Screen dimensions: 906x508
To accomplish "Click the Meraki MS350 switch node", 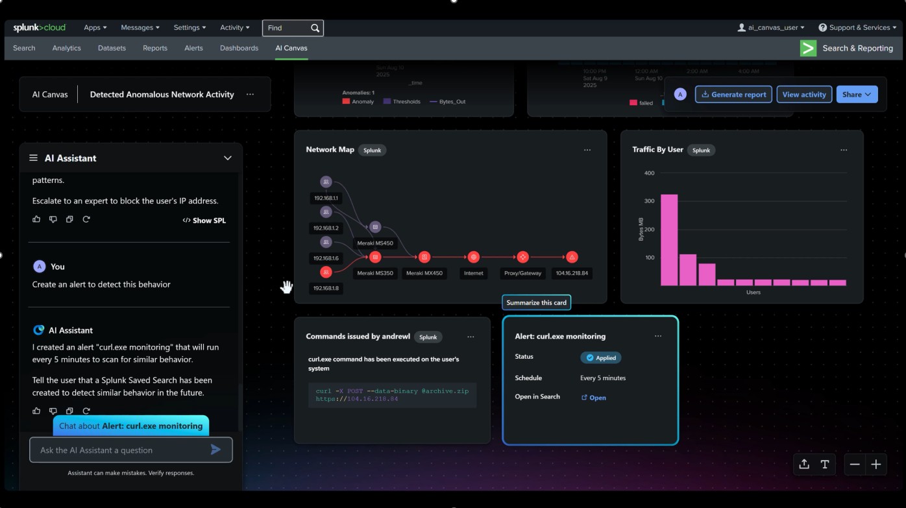I will 375,257.
